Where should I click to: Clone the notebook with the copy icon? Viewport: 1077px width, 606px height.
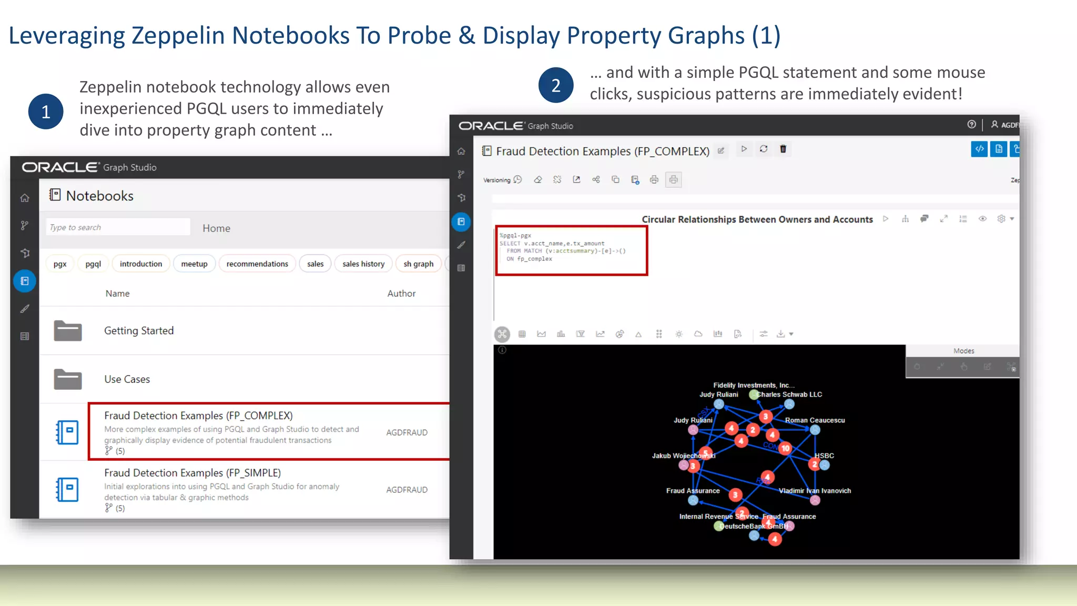tap(615, 179)
